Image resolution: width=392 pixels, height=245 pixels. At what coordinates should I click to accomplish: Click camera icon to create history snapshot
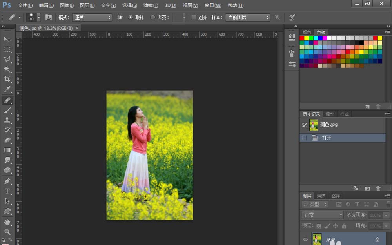[367, 189]
